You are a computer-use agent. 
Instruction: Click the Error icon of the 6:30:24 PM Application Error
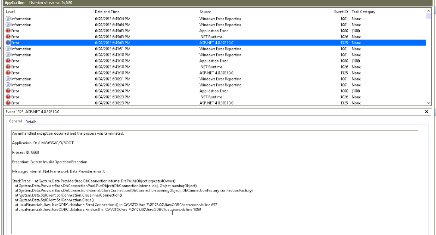click(8, 91)
